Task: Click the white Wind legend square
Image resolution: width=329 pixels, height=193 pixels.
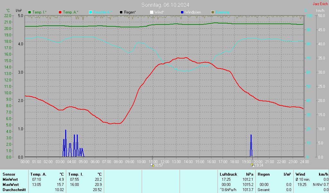Action: pos(152,12)
